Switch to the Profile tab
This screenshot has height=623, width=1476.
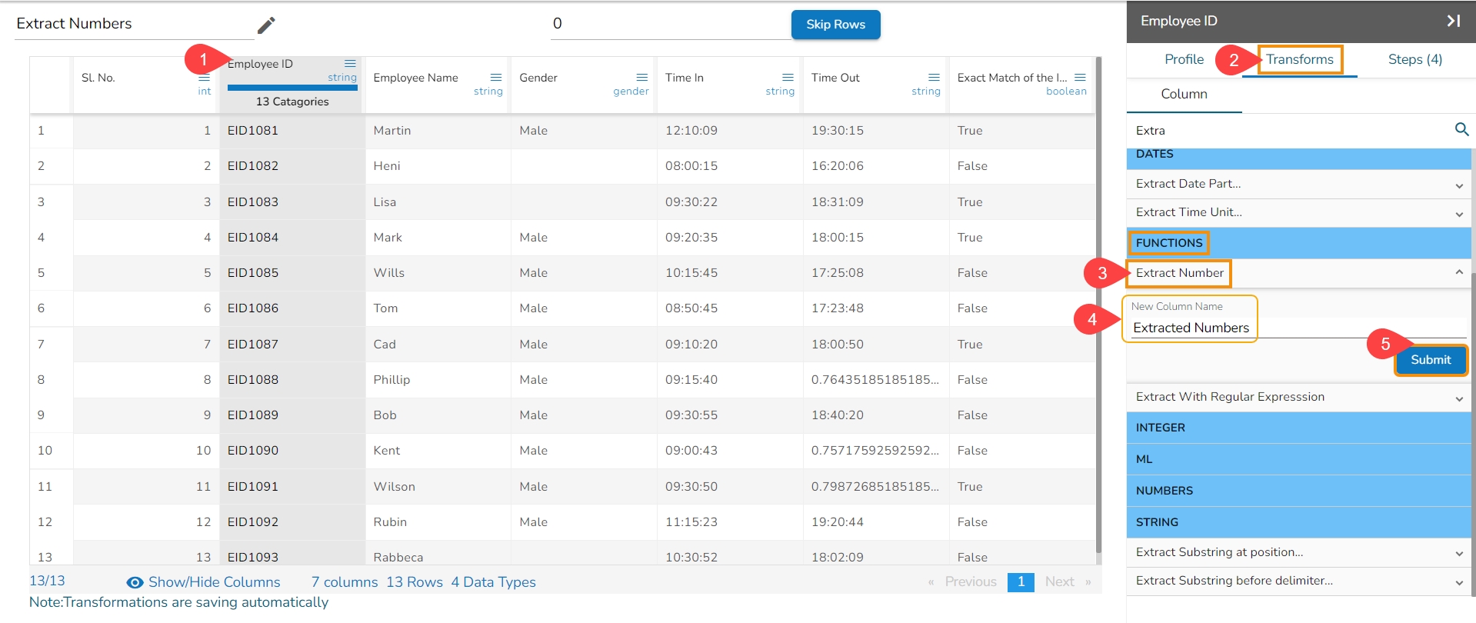click(1183, 59)
